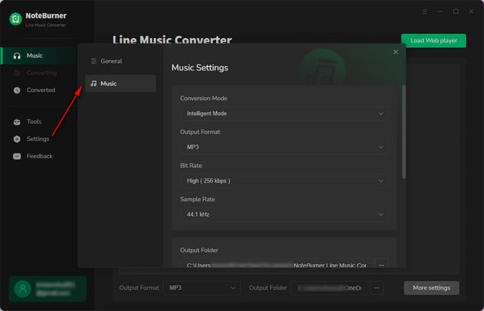
Task: Browse folder from bottom bar ellipsis button
Action: tap(377, 288)
